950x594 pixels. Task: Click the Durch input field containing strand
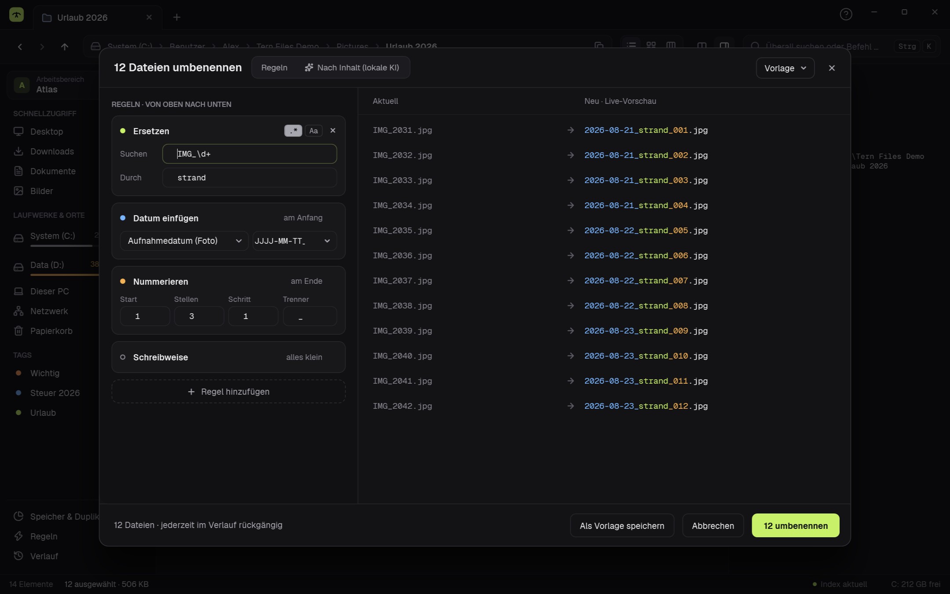point(249,178)
